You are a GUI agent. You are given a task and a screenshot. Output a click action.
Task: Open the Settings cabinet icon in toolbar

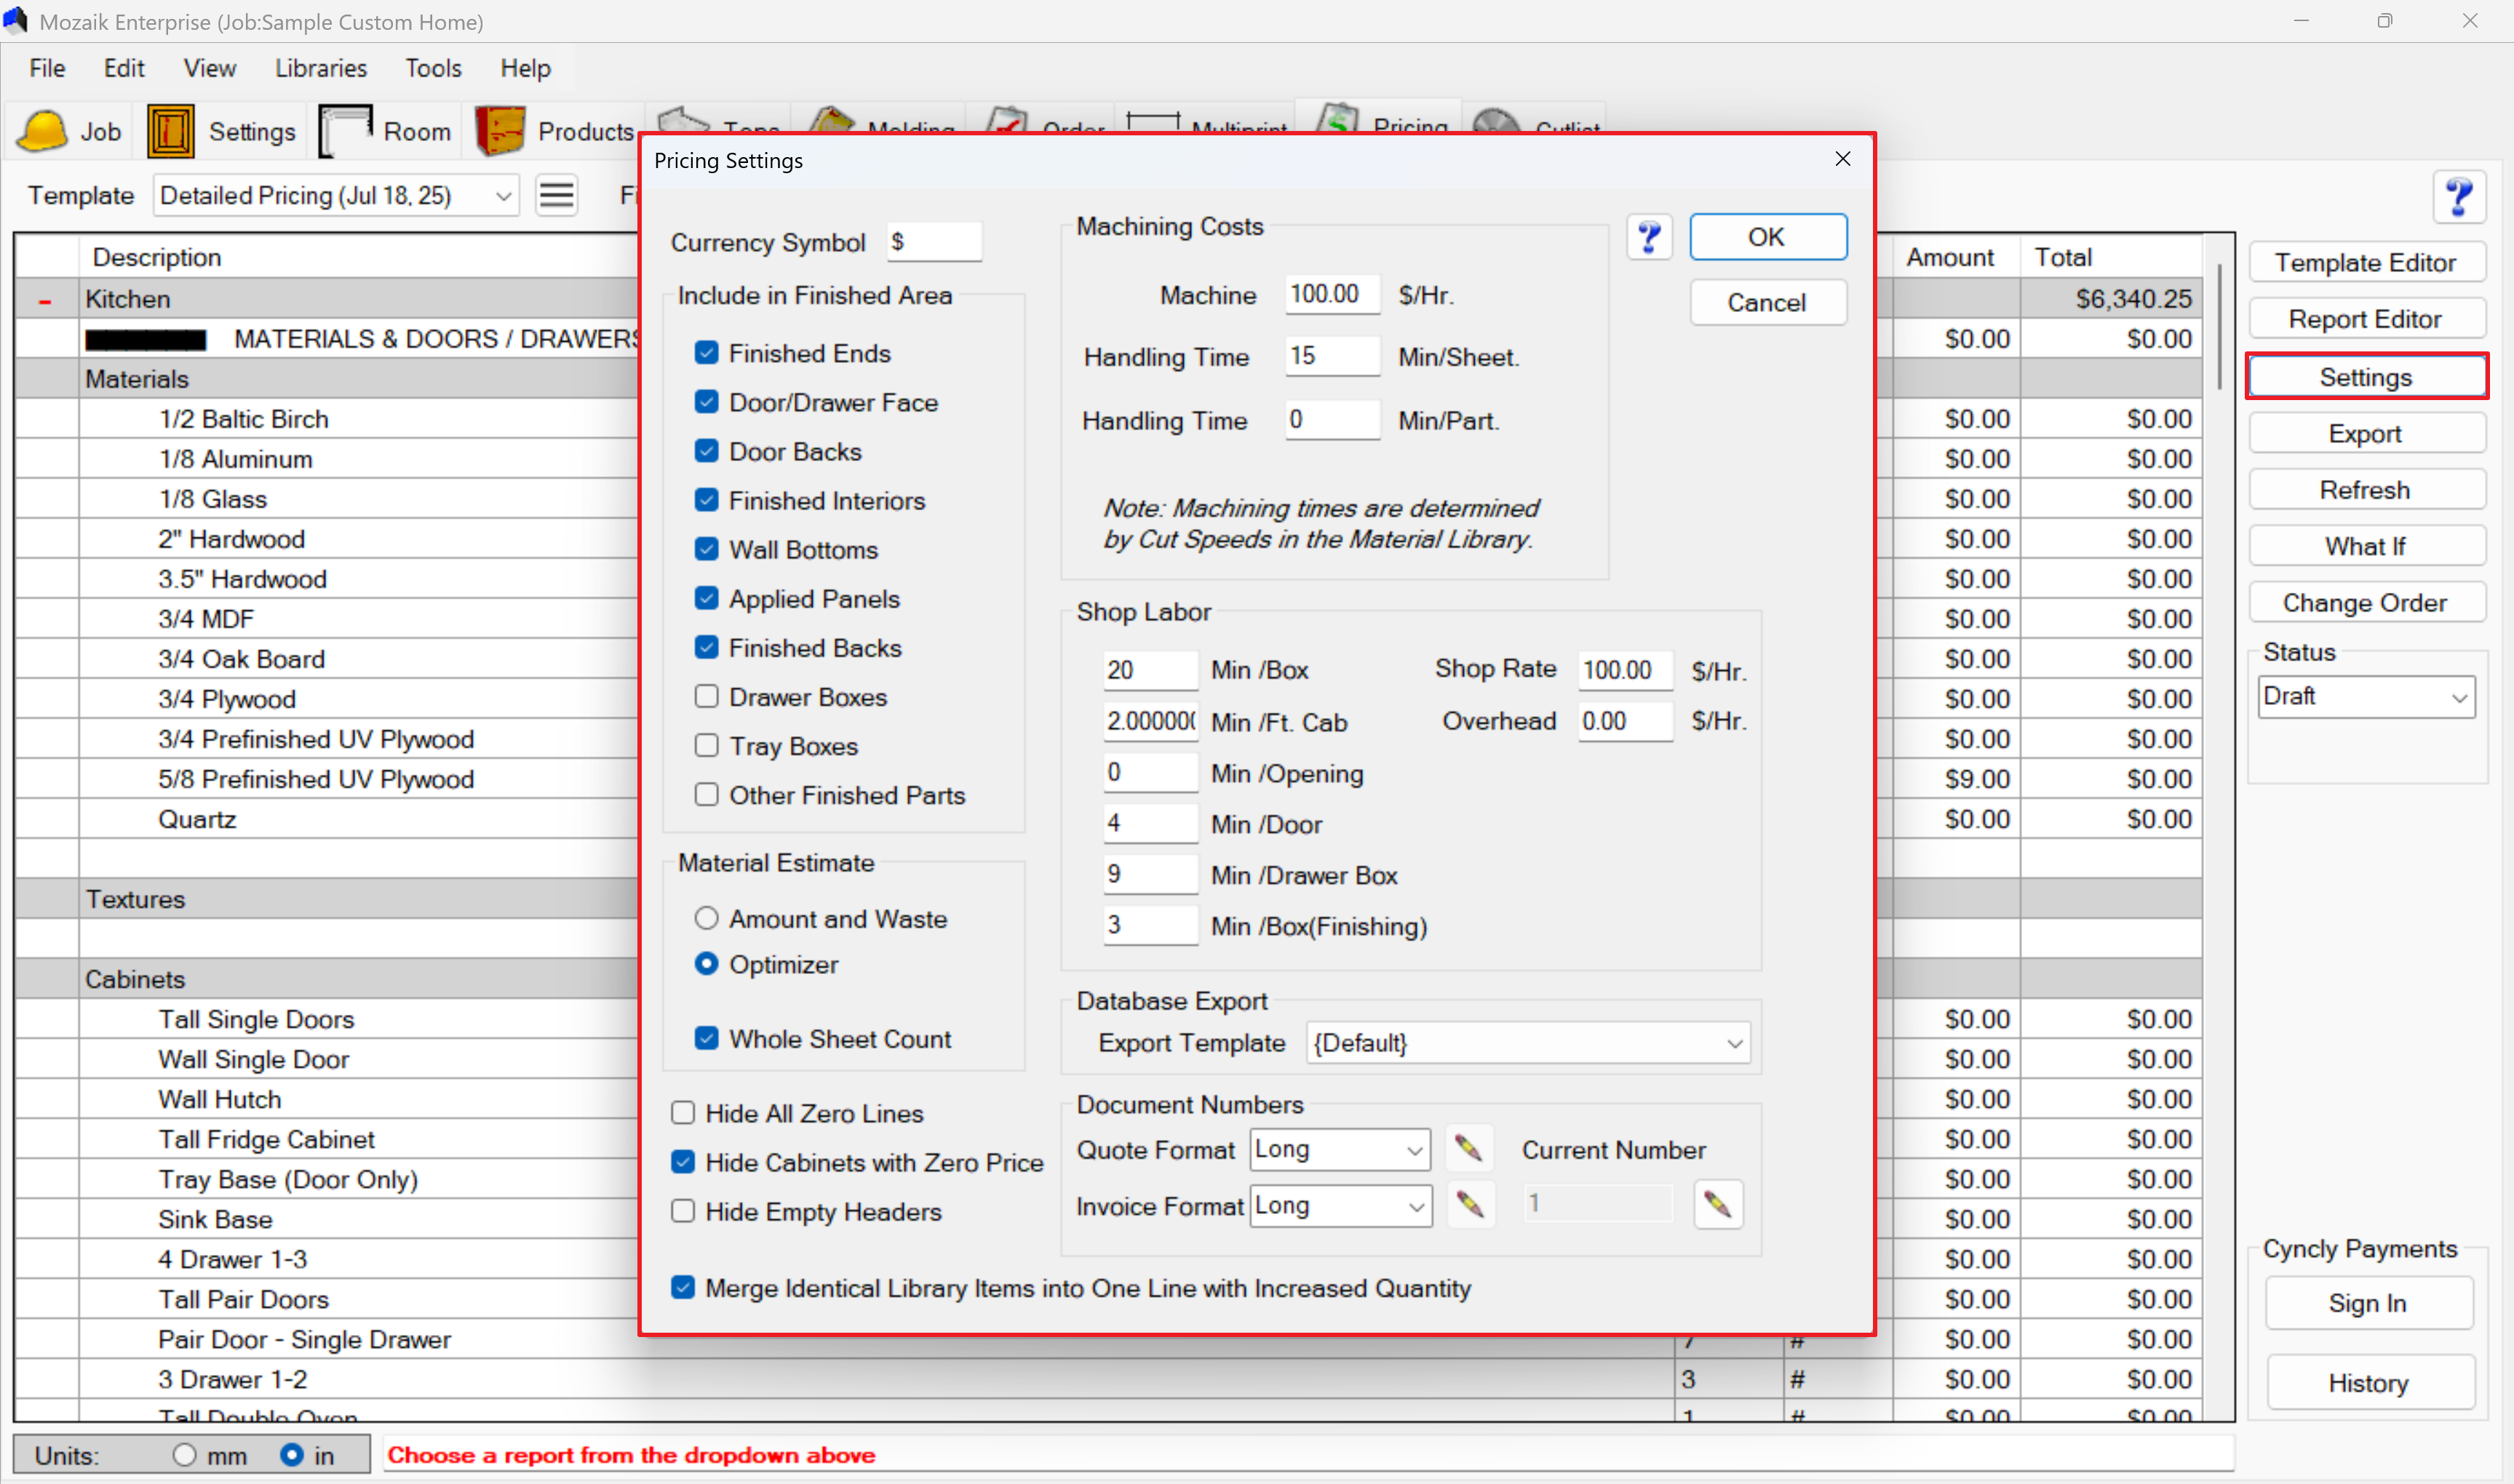coord(171,131)
